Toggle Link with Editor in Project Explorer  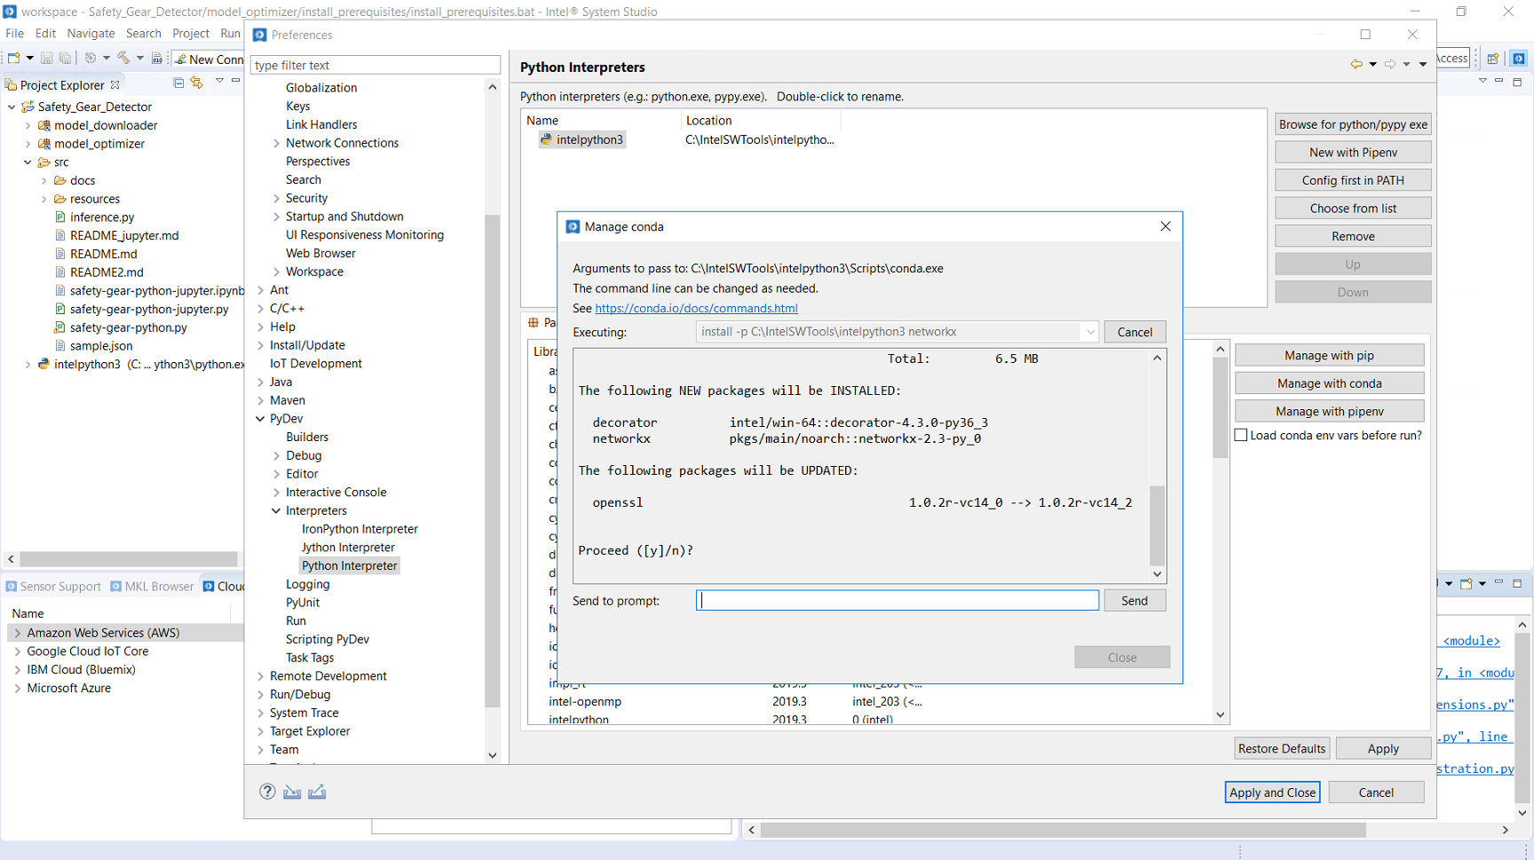tap(197, 83)
